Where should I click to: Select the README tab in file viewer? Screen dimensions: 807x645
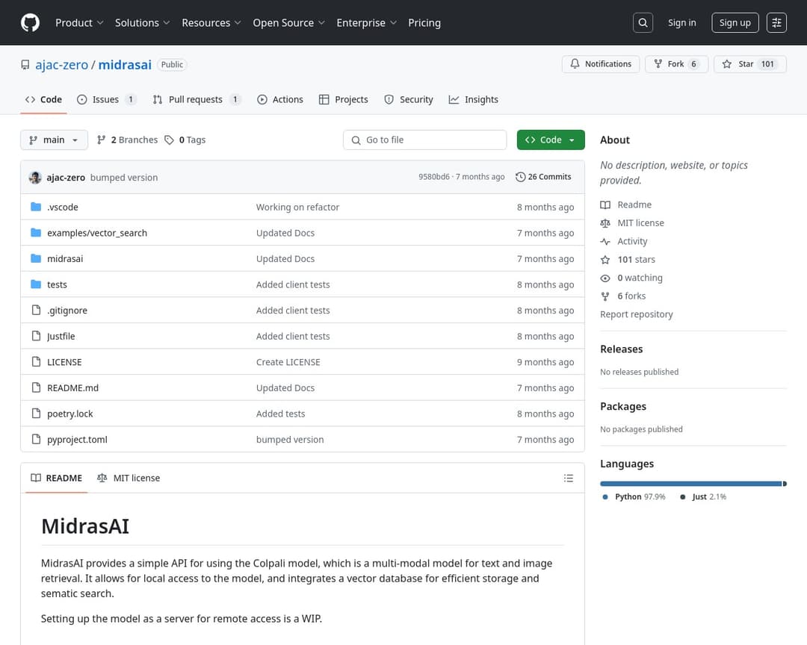[x=57, y=479]
